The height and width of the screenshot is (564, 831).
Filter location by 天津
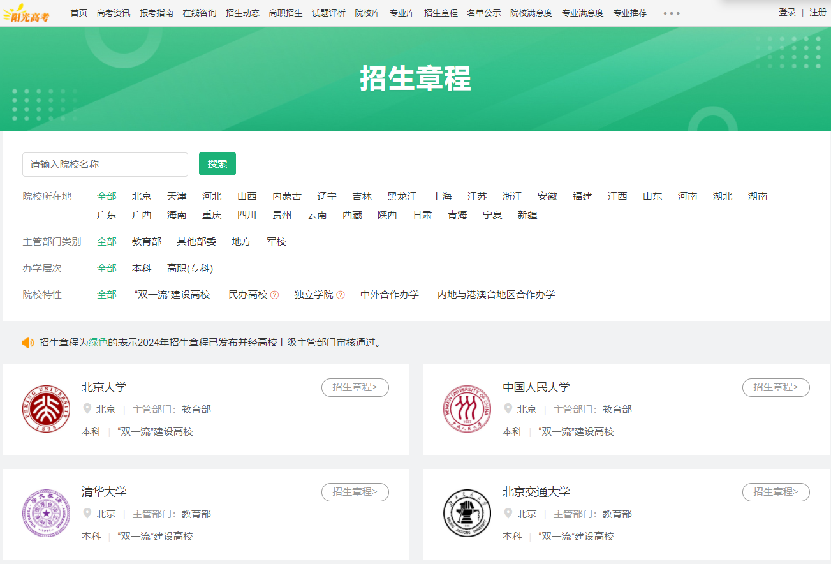pos(177,197)
